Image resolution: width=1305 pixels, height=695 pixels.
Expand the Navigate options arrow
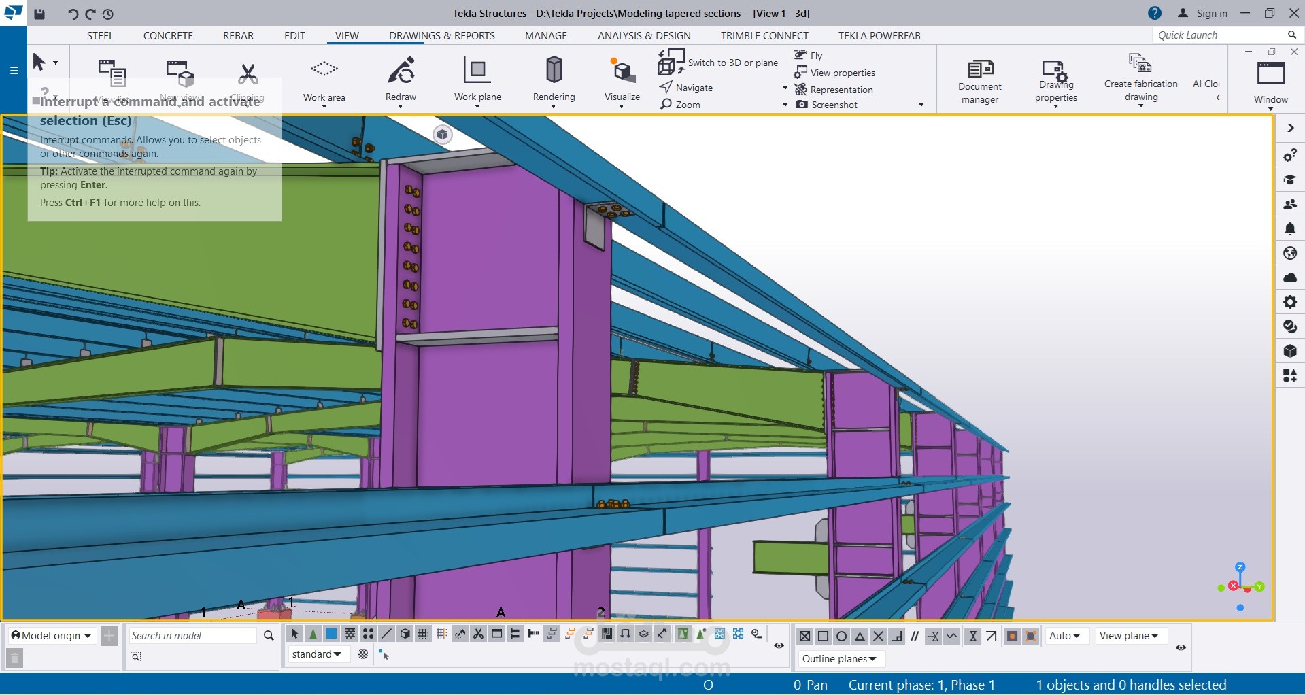(785, 88)
